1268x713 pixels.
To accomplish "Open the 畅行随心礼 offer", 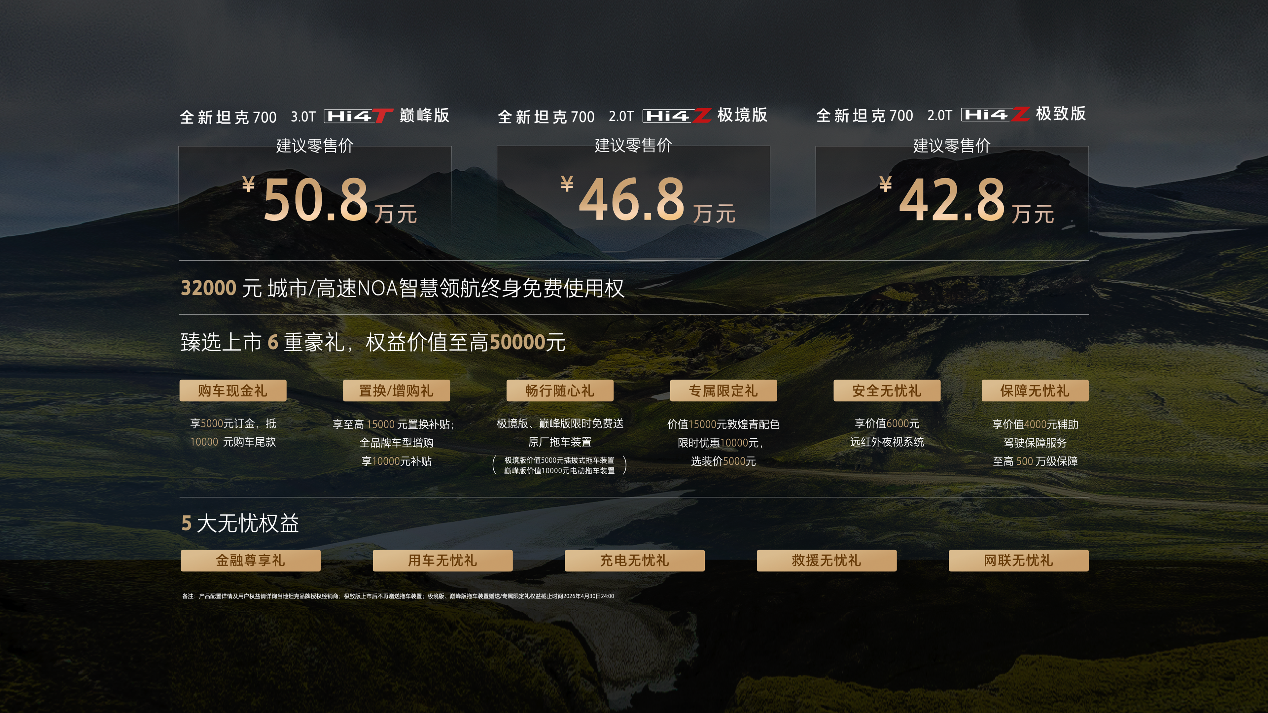I will click(561, 390).
